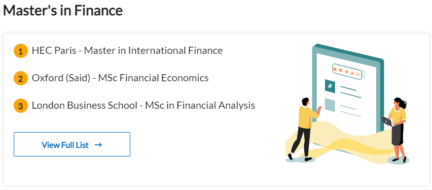Click the orange number 3 rank badge
The width and height of the screenshot is (432, 190).
tap(21, 106)
